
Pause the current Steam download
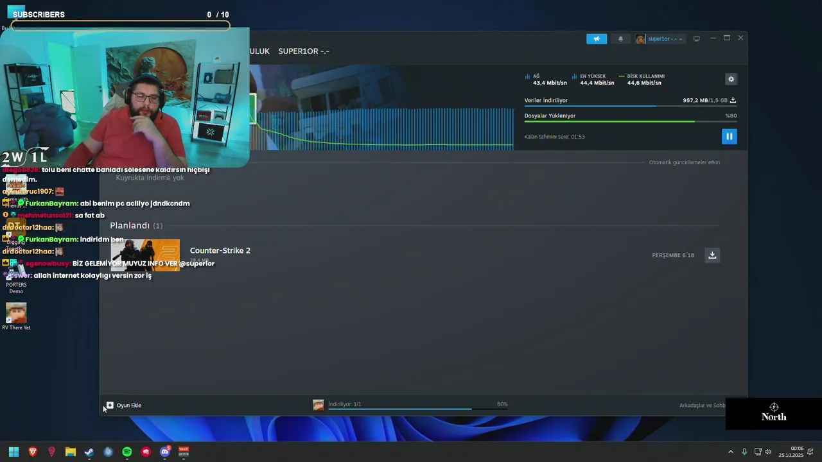pyautogui.click(x=729, y=136)
